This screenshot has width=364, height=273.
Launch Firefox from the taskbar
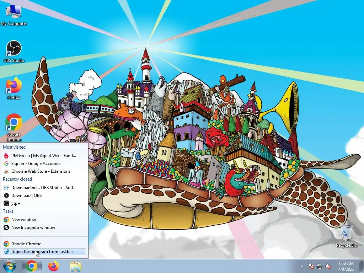tap(54, 266)
